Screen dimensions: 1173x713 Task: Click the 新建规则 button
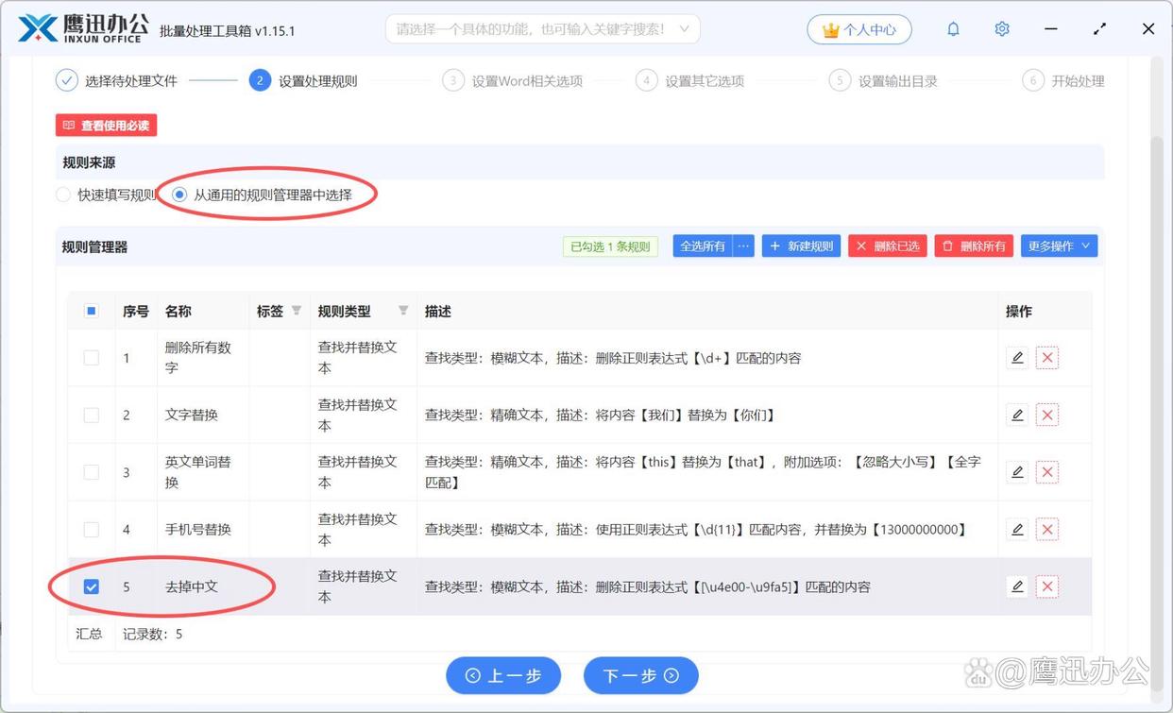[801, 246]
